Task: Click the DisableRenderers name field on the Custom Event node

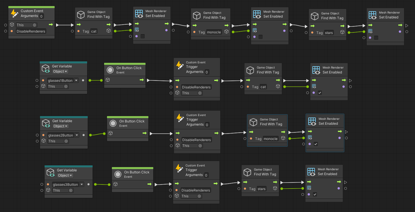Action: 31,31
